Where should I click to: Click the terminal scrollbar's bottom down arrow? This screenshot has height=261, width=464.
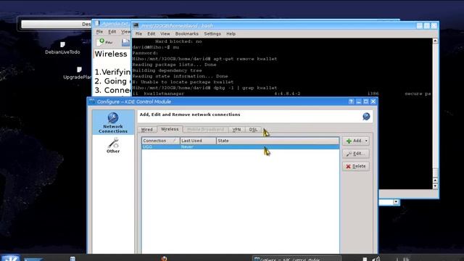(435, 186)
